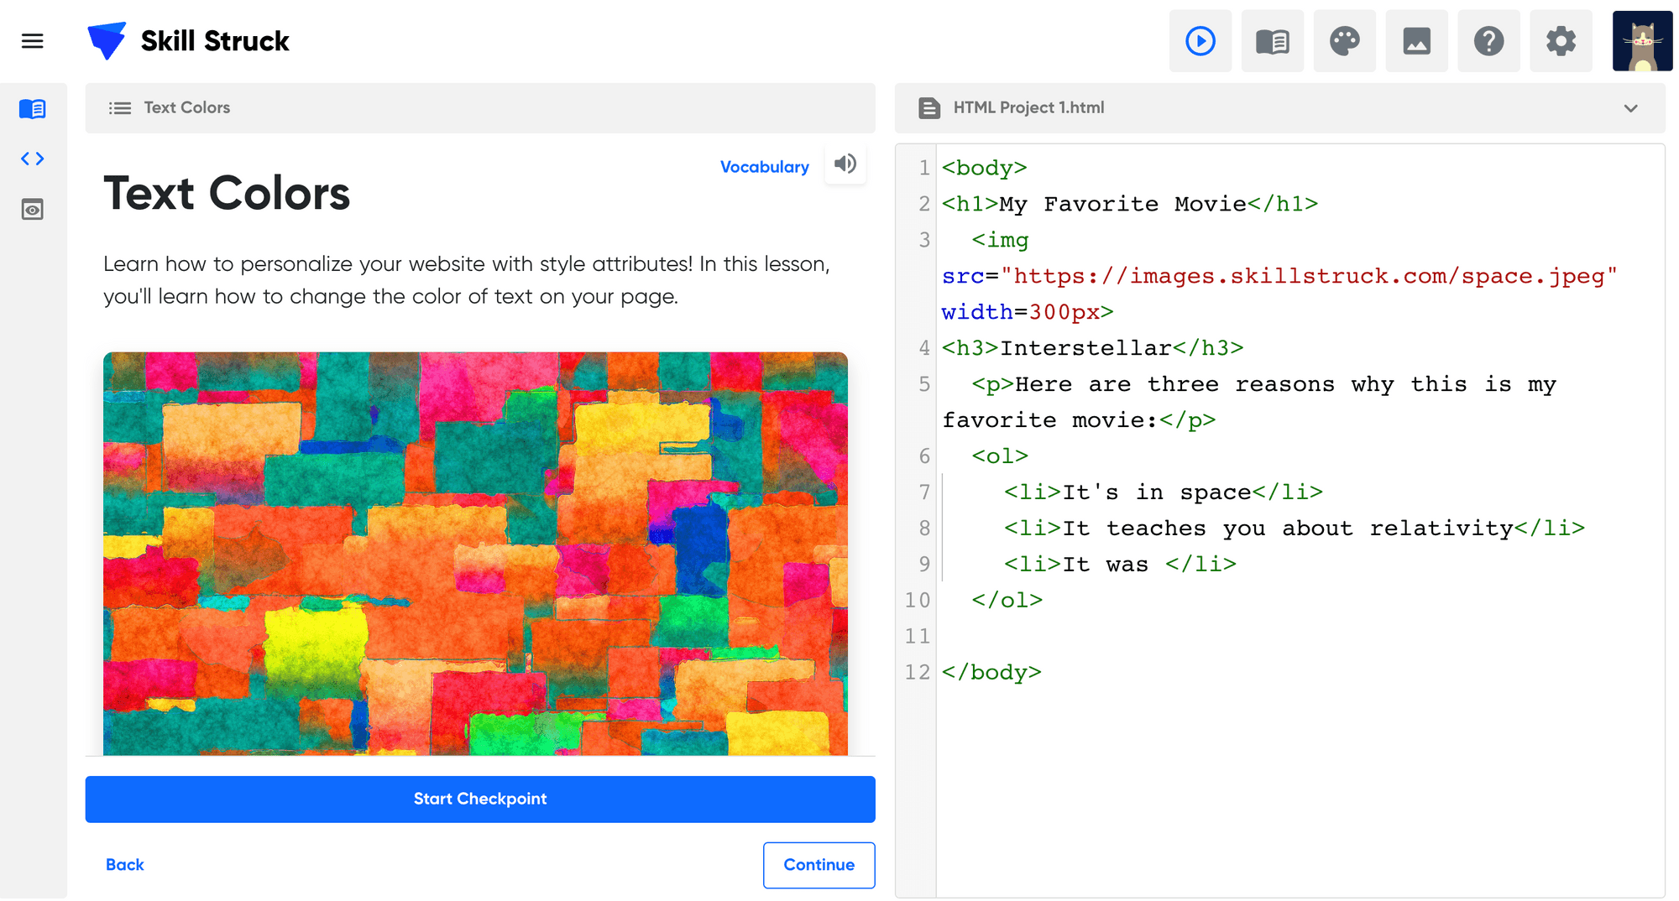Screen dimensions: 1679x901
Task: Click the cat profile avatar
Action: (x=1643, y=41)
